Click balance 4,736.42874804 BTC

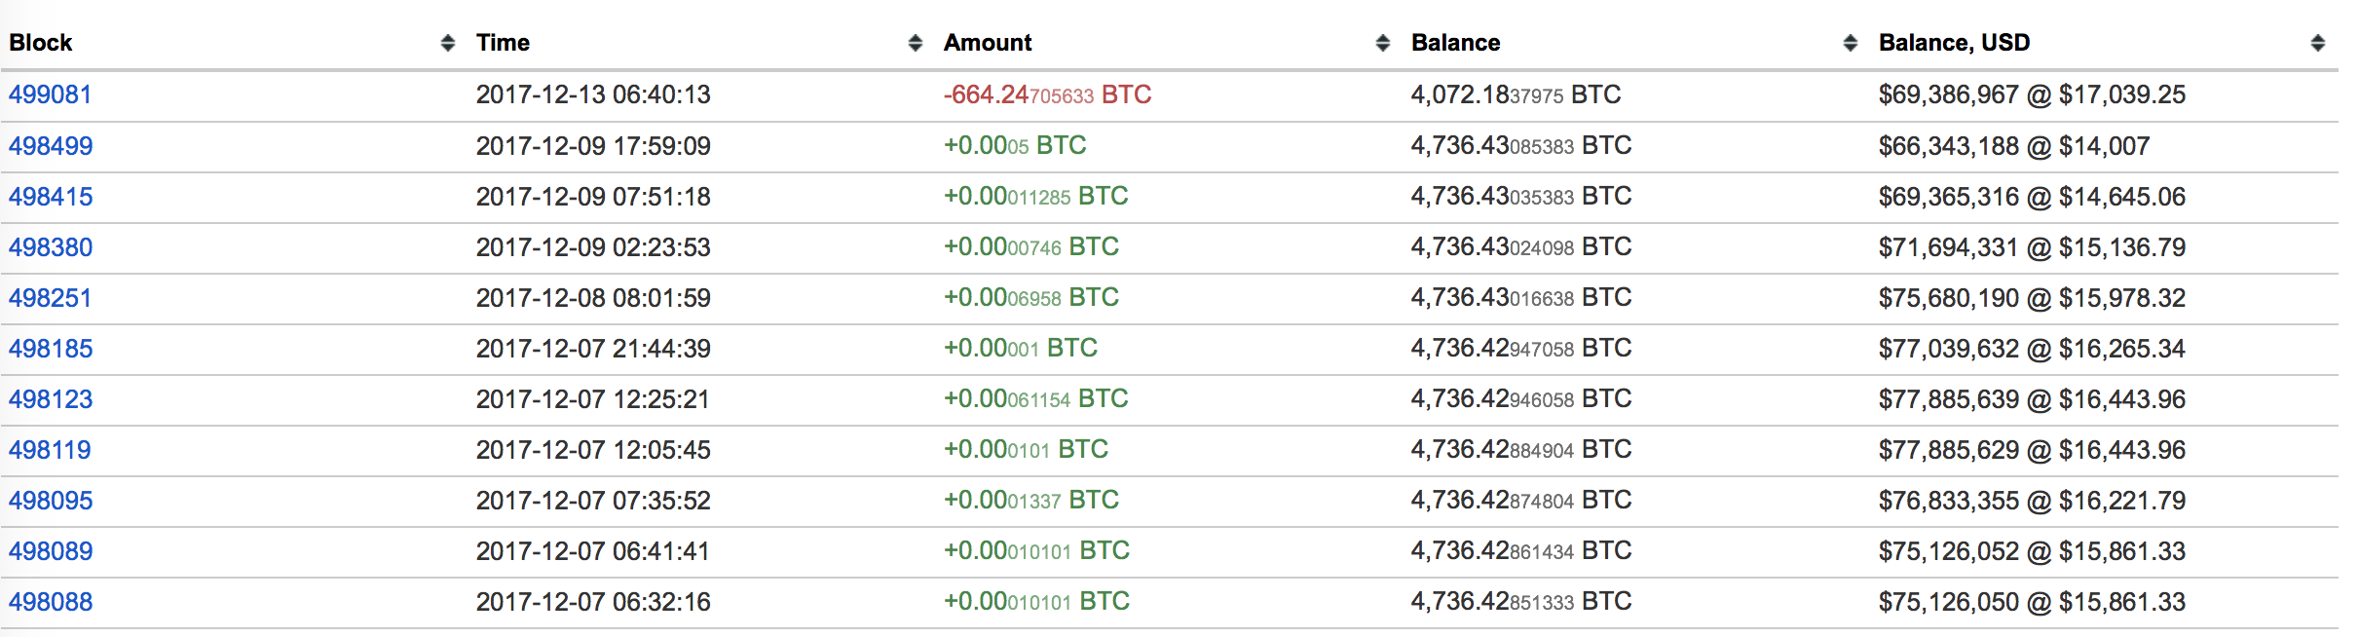click(1521, 500)
